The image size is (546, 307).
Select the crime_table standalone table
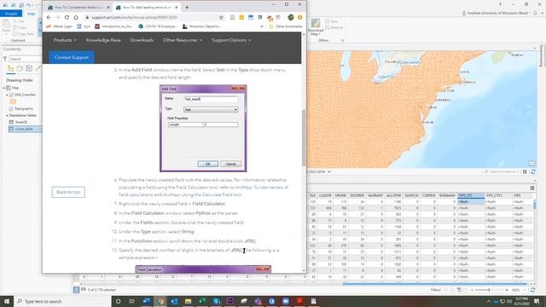(24, 129)
